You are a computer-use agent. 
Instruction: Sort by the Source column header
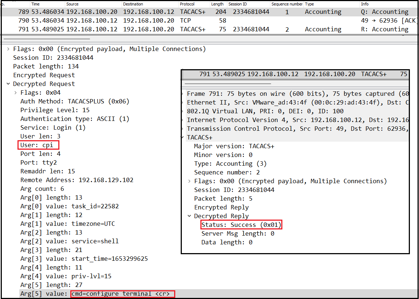[x=73, y=4]
